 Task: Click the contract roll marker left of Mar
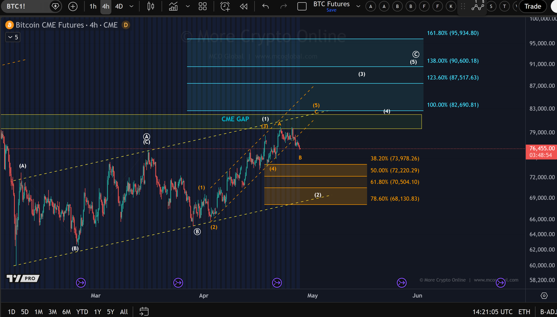pyautogui.click(x=81, y=282)
